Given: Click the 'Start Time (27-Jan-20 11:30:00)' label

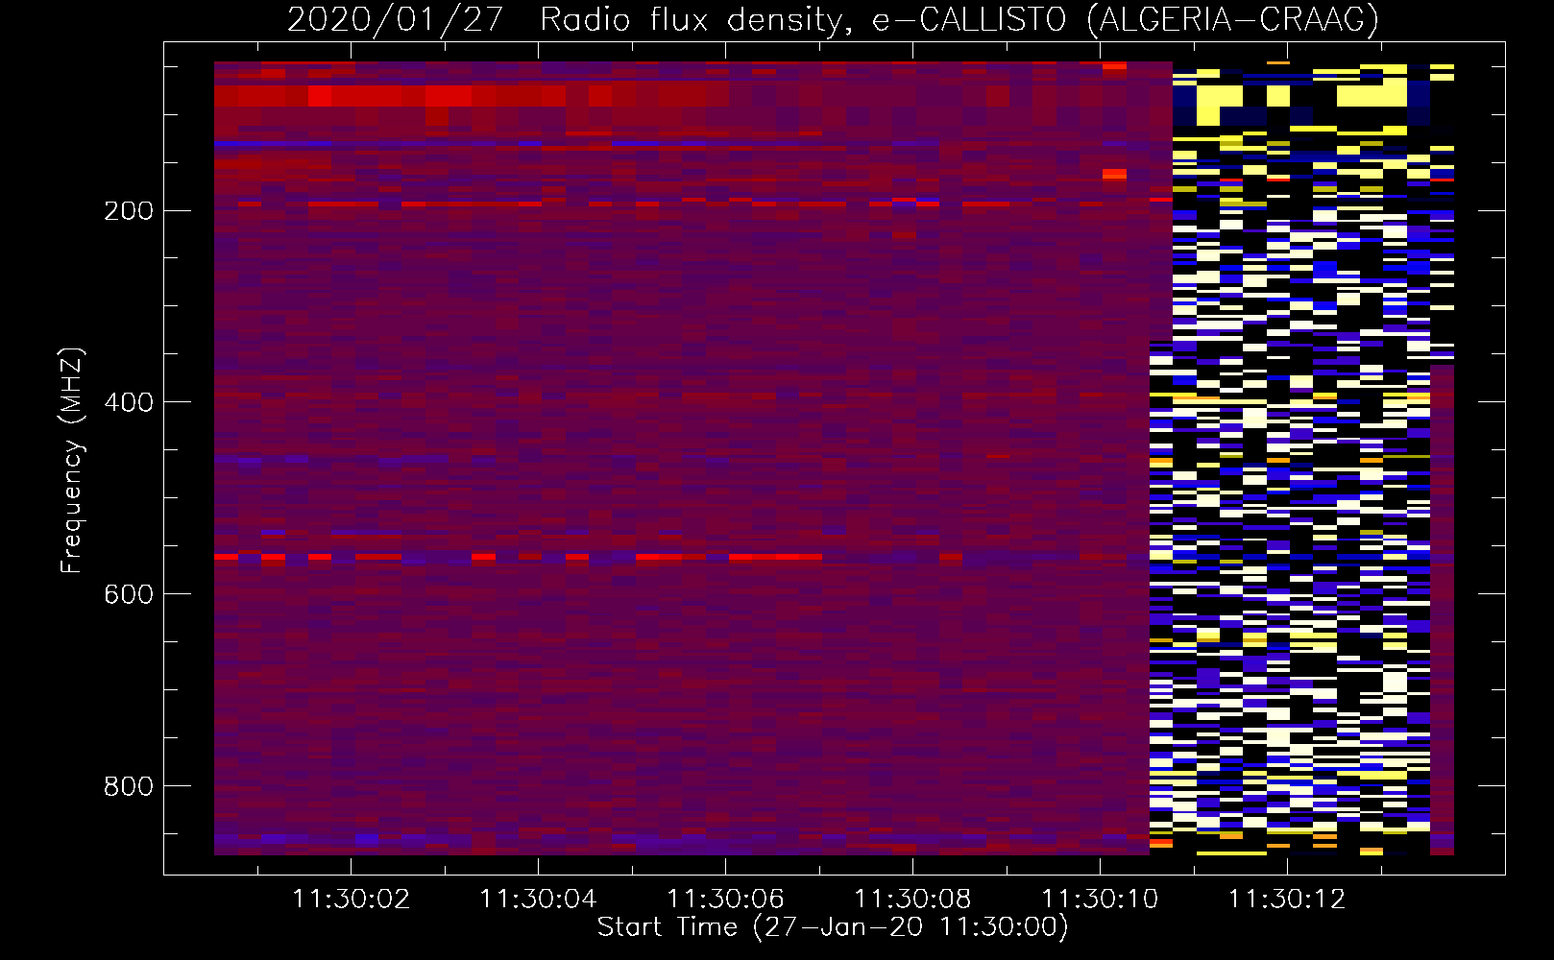Looking at the screenshot, I should (x=833, y=927).
